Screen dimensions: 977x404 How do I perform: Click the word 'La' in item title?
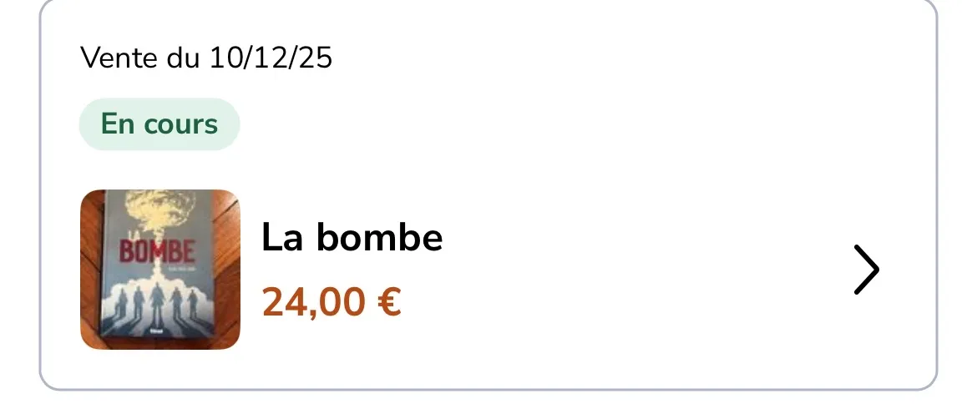click(x=282, y=237)
